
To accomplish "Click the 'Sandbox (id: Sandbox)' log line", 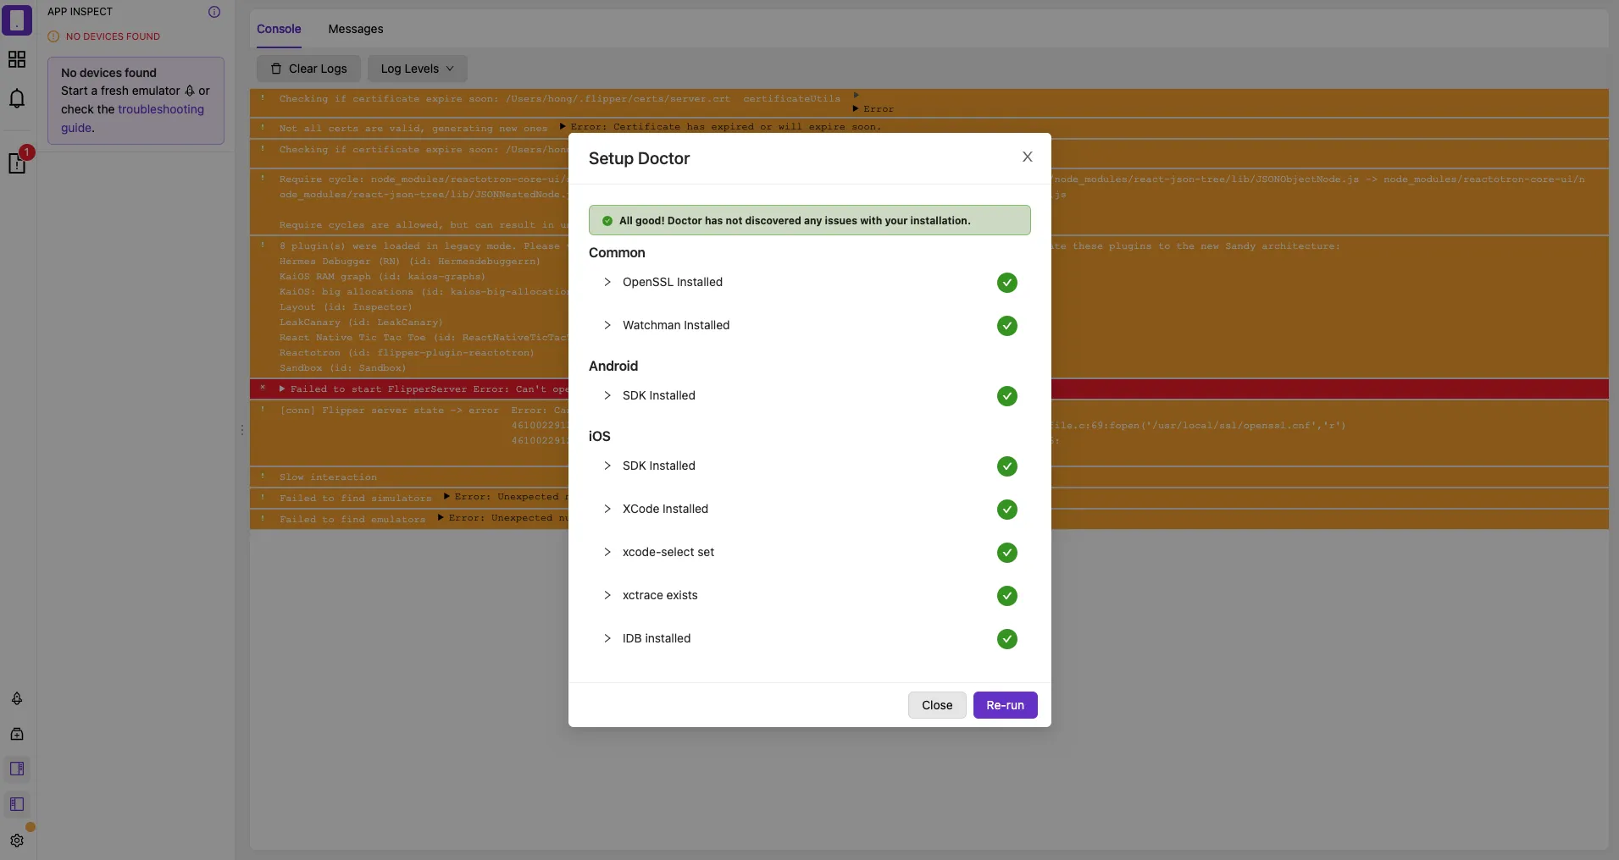I will click(x=343, y=368).
